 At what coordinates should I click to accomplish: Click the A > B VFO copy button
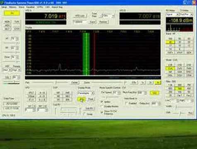42,93
